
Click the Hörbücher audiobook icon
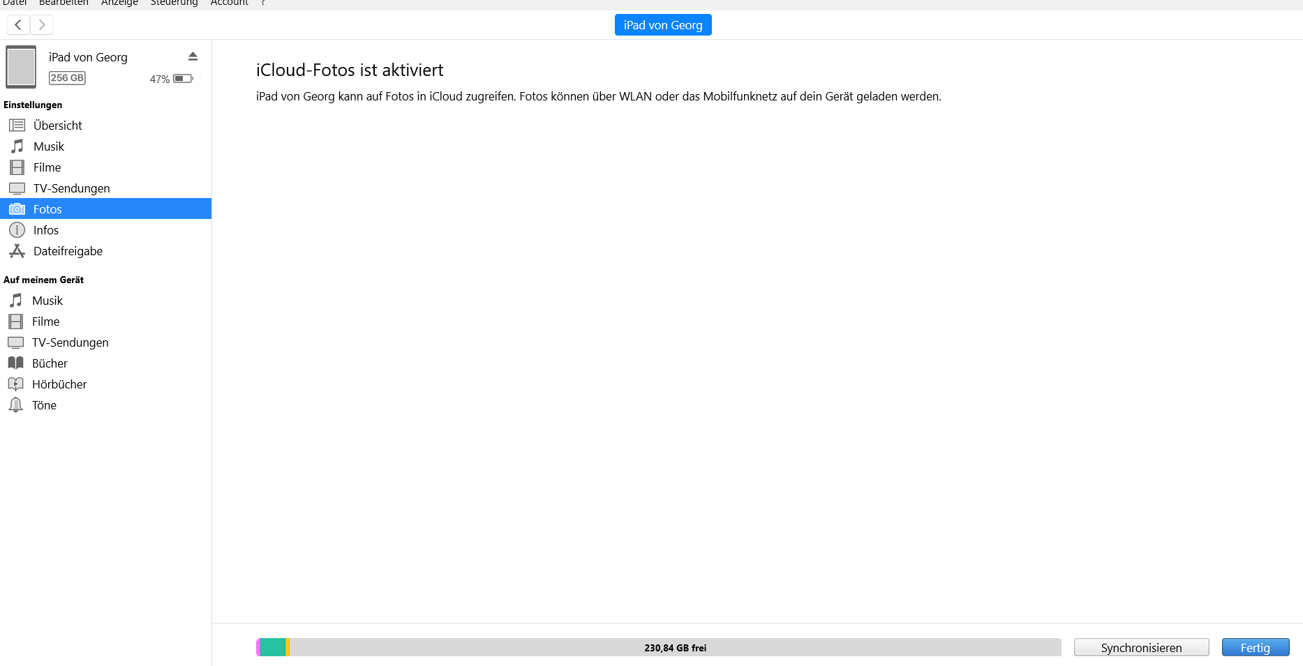[15, 384]
